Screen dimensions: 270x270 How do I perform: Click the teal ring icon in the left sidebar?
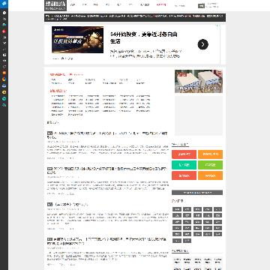(4, 99)
